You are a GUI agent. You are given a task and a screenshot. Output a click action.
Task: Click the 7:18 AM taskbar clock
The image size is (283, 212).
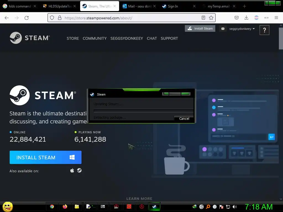(x=258, y=207)
